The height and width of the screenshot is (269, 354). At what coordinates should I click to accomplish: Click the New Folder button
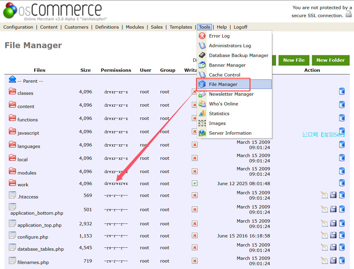tap(330, 60)
